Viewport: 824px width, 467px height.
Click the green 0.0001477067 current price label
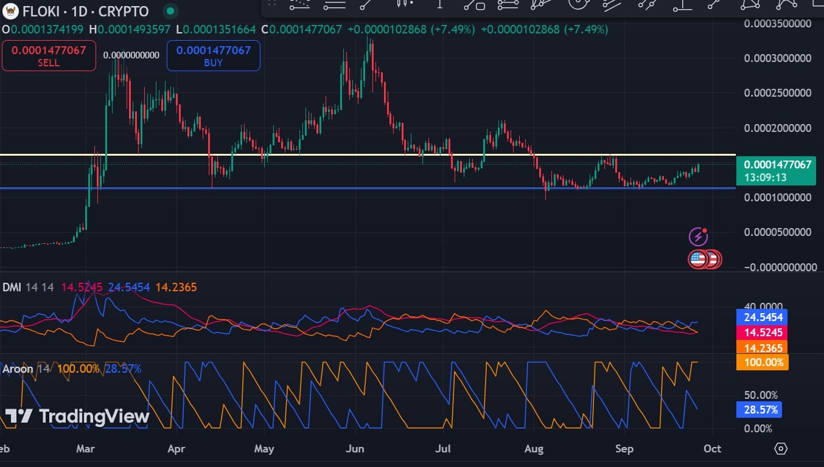pos(777,164)
